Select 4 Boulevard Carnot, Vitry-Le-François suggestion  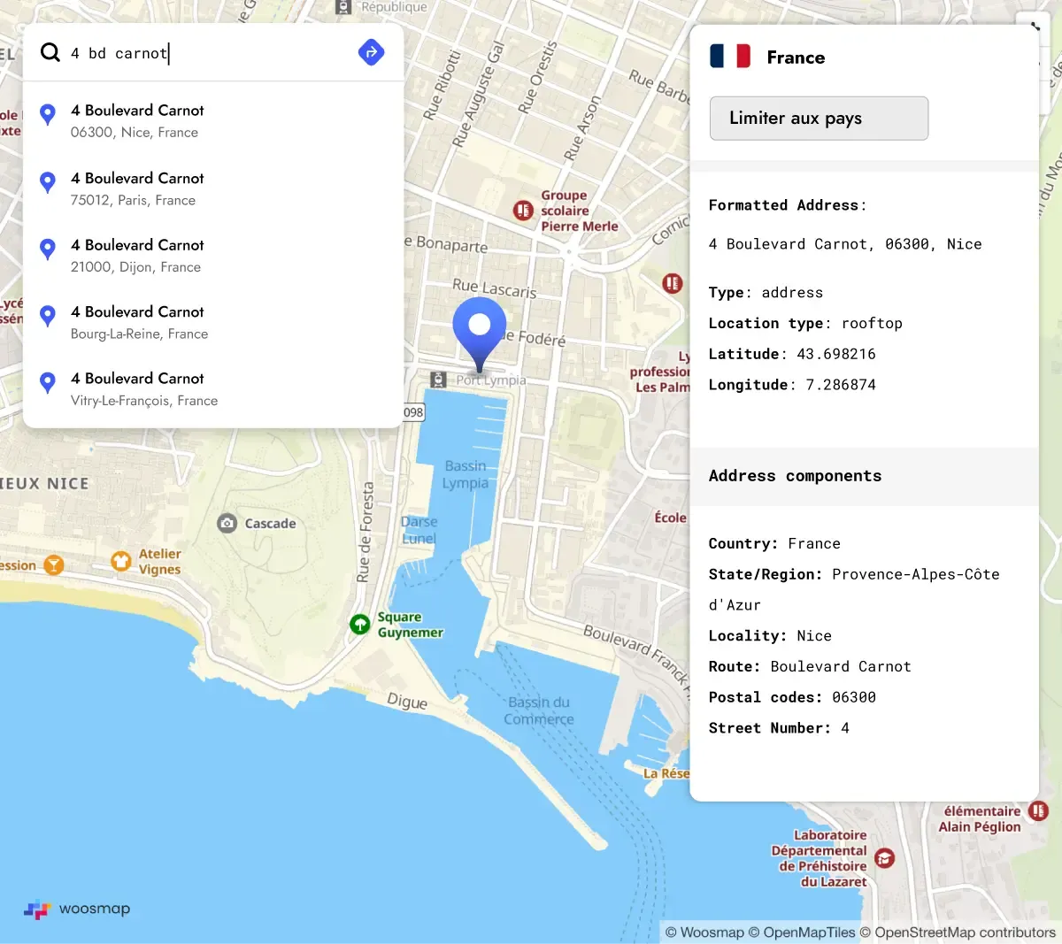(213, 389)
